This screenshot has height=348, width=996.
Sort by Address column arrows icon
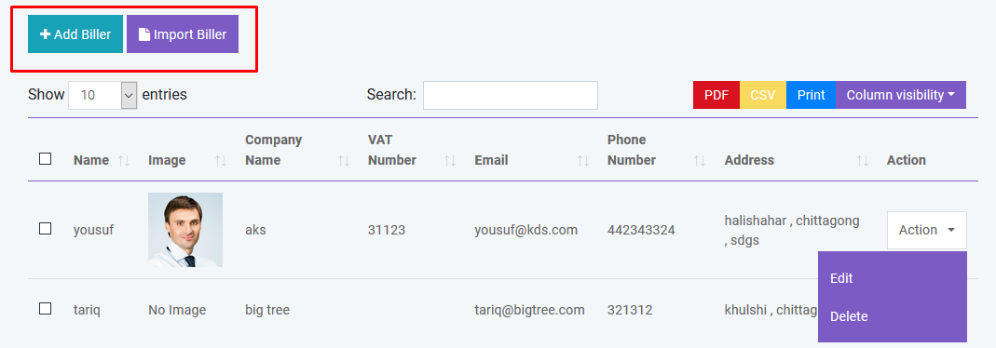863,161
